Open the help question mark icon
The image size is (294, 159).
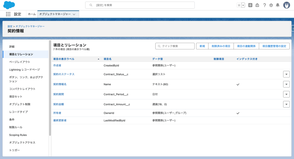pyautogui.click(x=264, y=5)
